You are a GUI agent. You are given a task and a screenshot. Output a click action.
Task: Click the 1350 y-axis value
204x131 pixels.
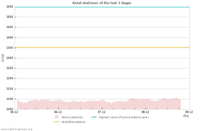point(9,48)
